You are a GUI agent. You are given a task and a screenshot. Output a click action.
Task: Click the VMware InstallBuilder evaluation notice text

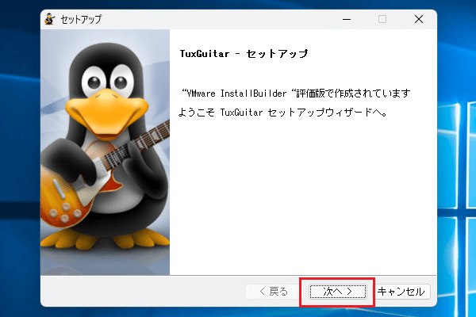coord(295,94)
